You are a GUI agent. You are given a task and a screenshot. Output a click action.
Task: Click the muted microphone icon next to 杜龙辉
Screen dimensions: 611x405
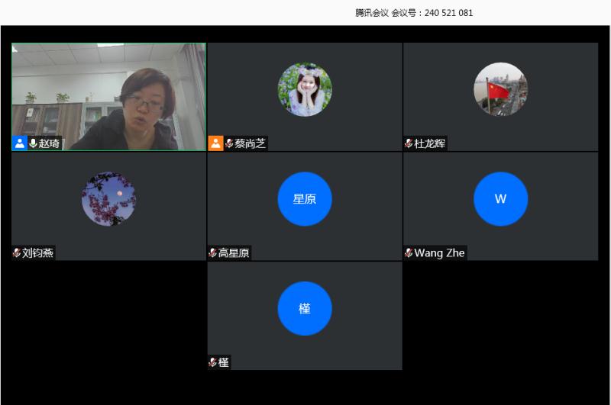409,143
